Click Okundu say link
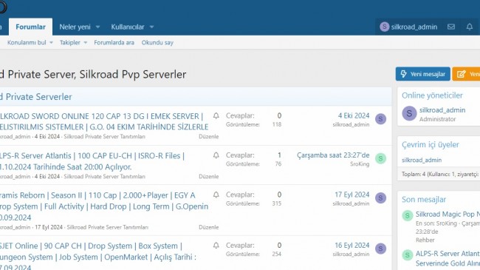 point(157,43)
